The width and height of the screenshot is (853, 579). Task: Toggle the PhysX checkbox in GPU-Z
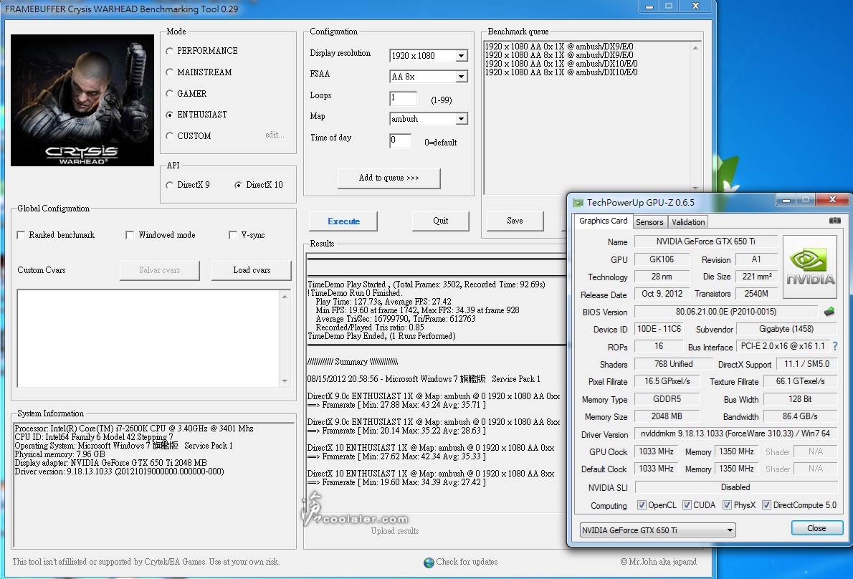[x=727, y=505]
